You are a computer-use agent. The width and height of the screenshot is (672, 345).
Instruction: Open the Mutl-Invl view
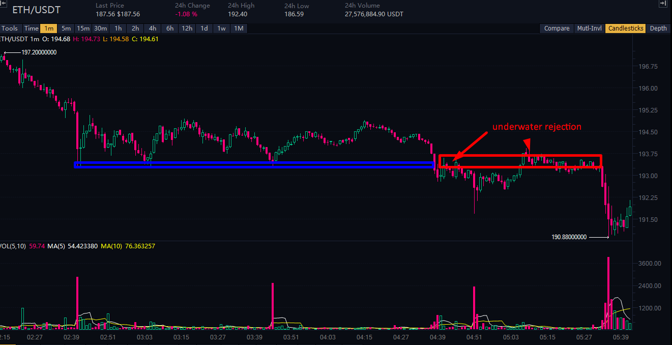589,28
